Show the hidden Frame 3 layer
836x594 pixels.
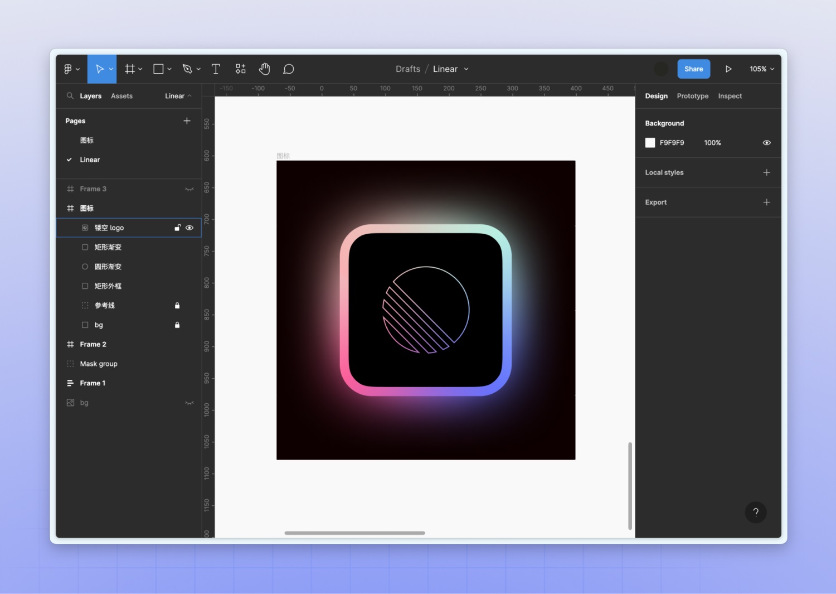tap(189, 189)
